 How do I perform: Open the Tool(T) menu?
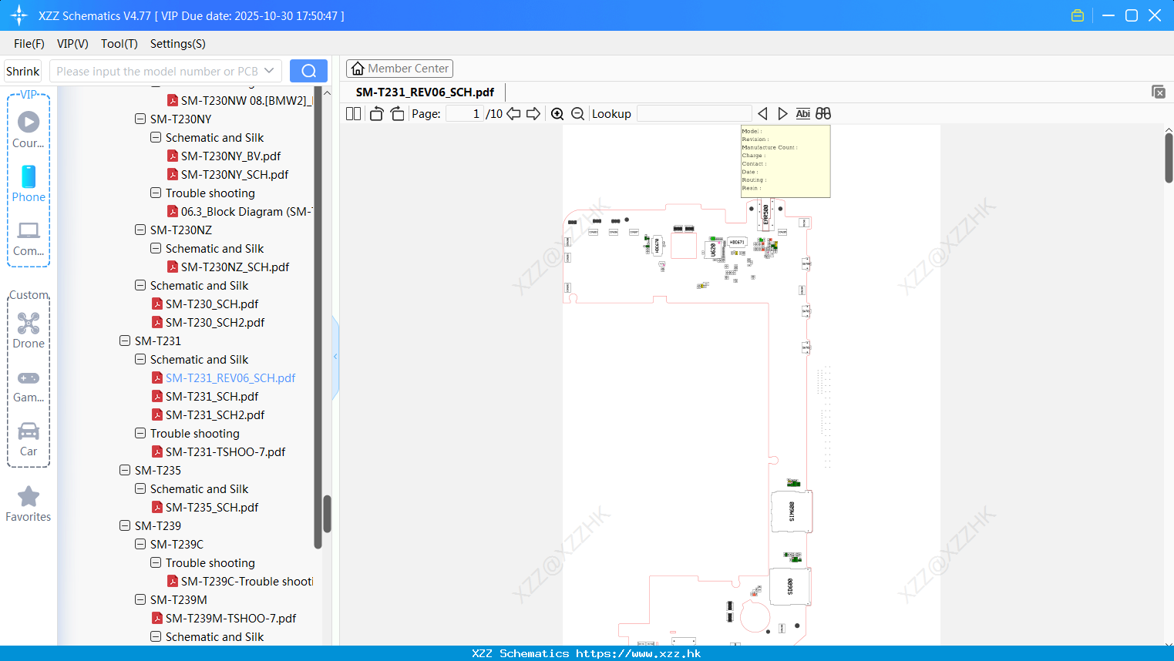pos(119,44)
